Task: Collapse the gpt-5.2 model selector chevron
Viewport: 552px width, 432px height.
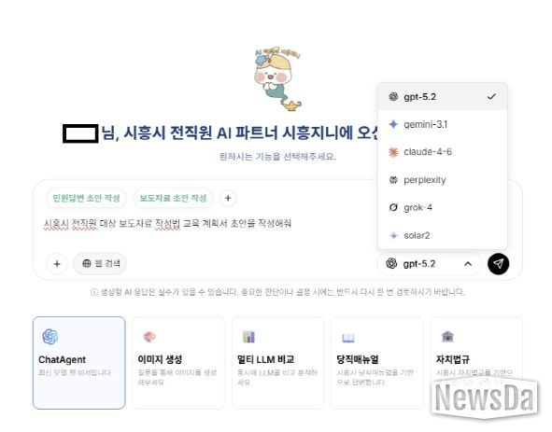Action: pyautogui.click(x=468, y=263)
